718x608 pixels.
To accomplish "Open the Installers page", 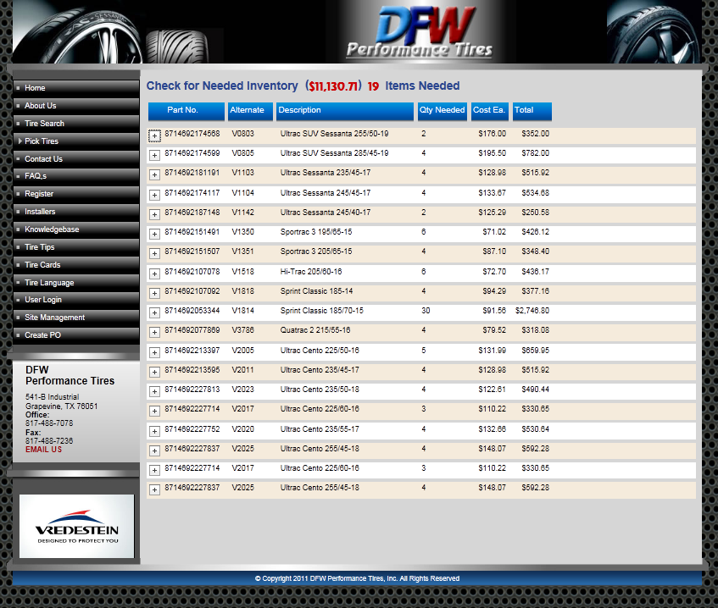I will click(76, 212).
